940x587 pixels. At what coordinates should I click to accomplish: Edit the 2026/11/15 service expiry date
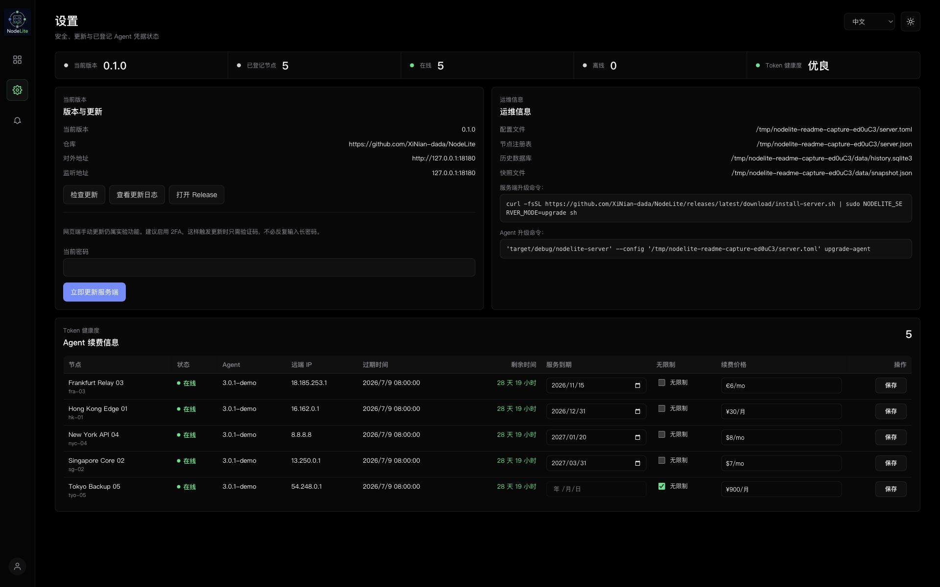point(596,385)
